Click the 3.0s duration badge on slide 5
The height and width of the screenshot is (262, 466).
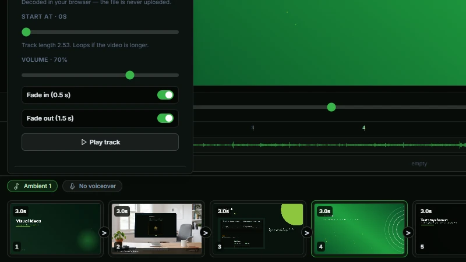[426, 211]
